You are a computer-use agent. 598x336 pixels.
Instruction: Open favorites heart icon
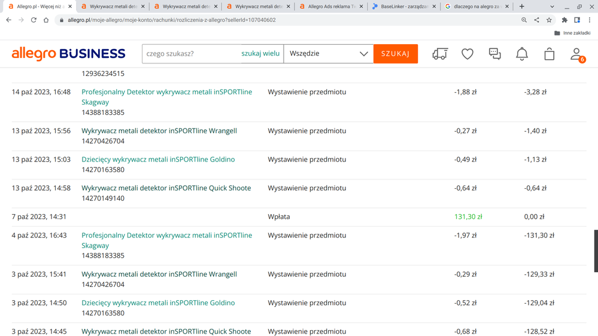[467, 54]
